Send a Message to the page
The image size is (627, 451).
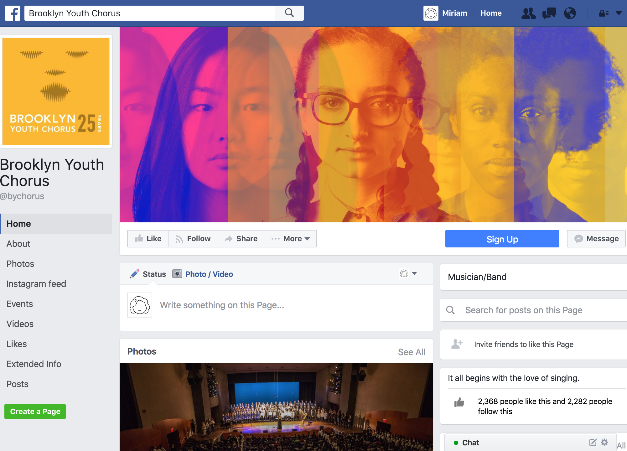click(596, 239)
